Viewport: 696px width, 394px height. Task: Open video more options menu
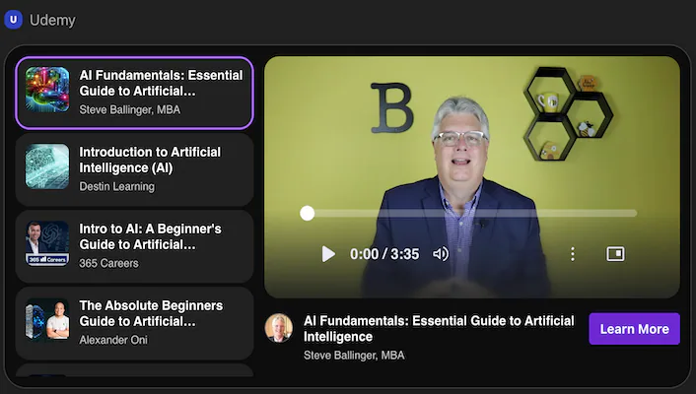573,254
